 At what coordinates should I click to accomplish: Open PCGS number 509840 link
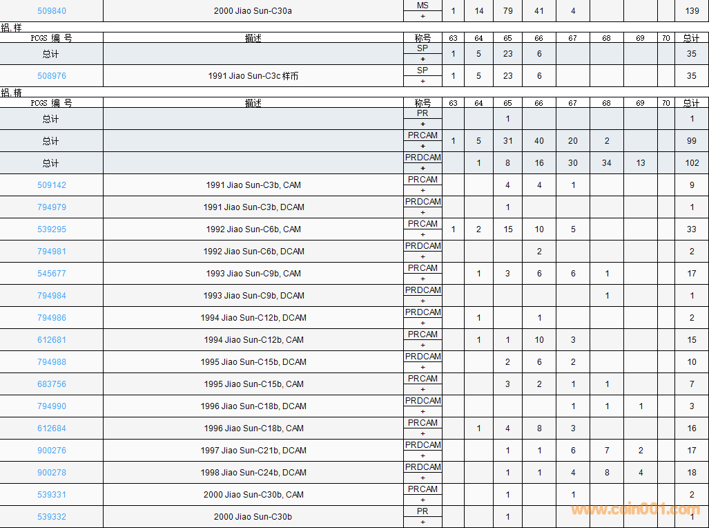click(x=52, y=11)
